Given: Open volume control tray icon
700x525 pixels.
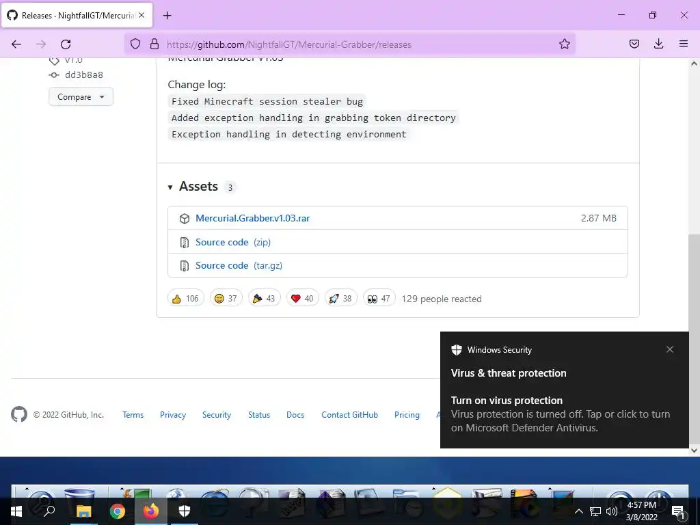Looking at the screenshot, I should click(x=612, y=511).
